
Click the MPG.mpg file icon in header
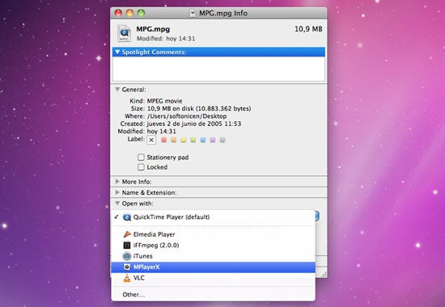125,33
